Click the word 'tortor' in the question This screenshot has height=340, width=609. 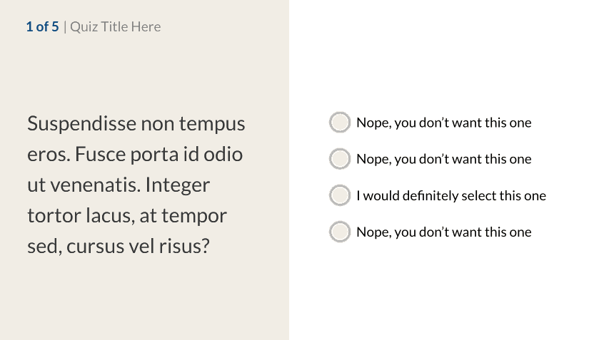pyautogui.click(x=54, y=216)
